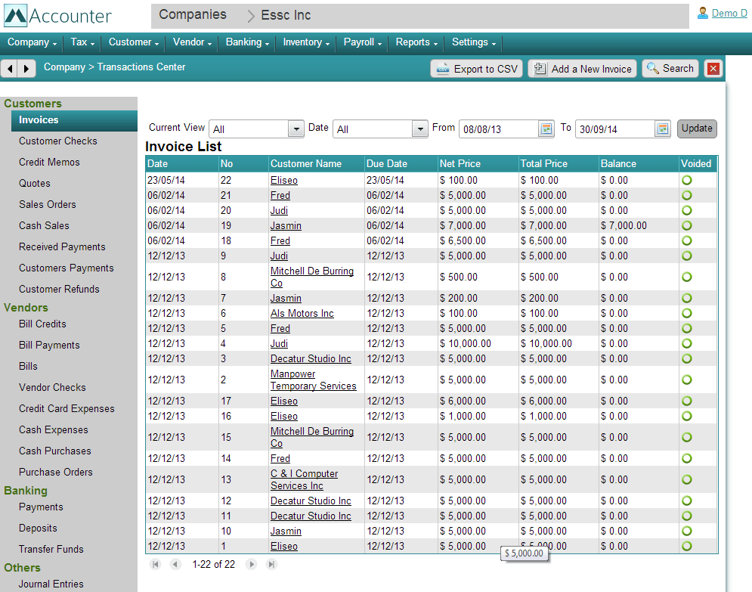Expand the Date filter dropdown
The width and height of the screenshot is (752, 592).
pyautogui.click(x=419, y=129)
